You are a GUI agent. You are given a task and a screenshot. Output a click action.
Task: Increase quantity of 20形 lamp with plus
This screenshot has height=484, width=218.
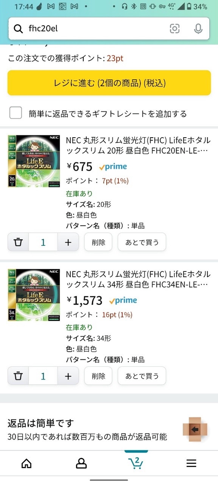pos(68,242)
